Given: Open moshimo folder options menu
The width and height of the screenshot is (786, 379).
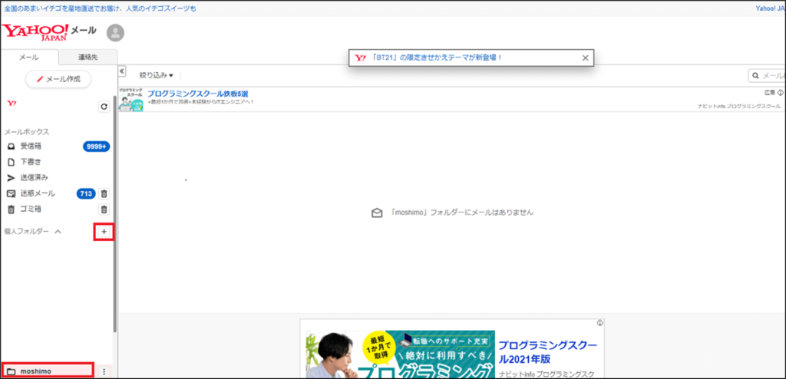Looking at the screenshot, I should pyautogui.click(x=104, y=371).
